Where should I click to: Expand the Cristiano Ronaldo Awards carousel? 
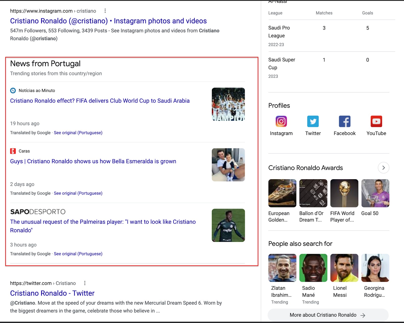383,168
